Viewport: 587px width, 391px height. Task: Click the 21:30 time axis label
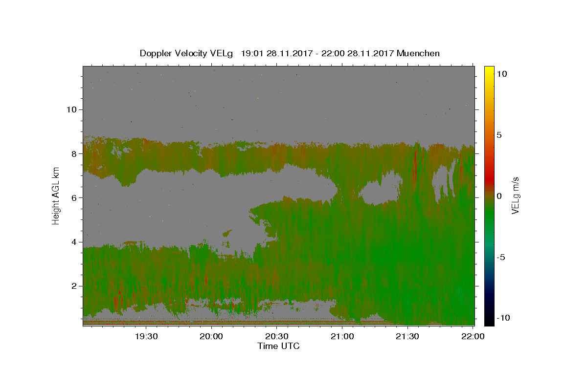(x=407, y=336)
